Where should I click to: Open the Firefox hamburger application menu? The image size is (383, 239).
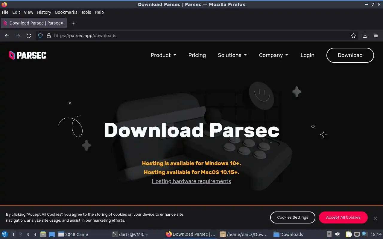[x=376, y=36]
